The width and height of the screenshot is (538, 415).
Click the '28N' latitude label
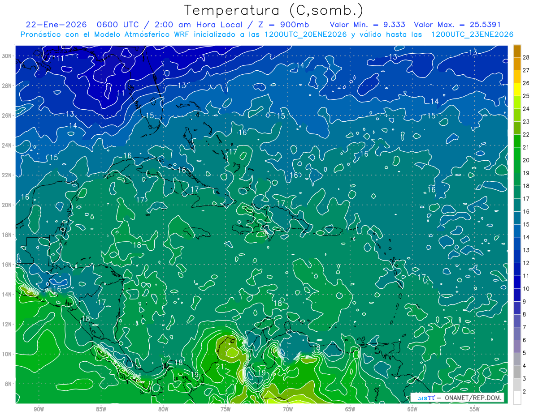click(6, 86)
